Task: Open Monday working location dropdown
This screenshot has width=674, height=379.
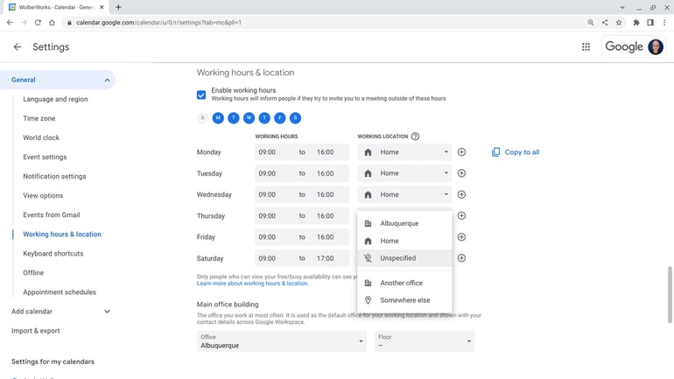Action: click(405, 152)
